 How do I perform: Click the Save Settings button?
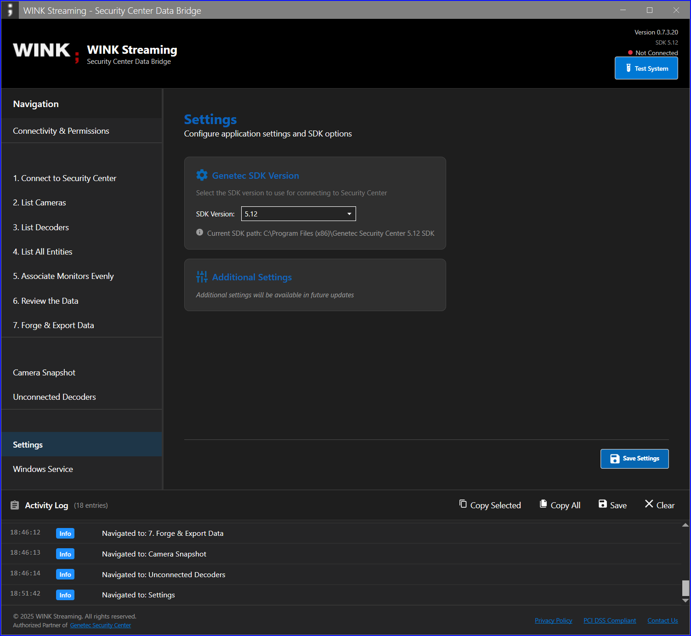coord(634,459)
